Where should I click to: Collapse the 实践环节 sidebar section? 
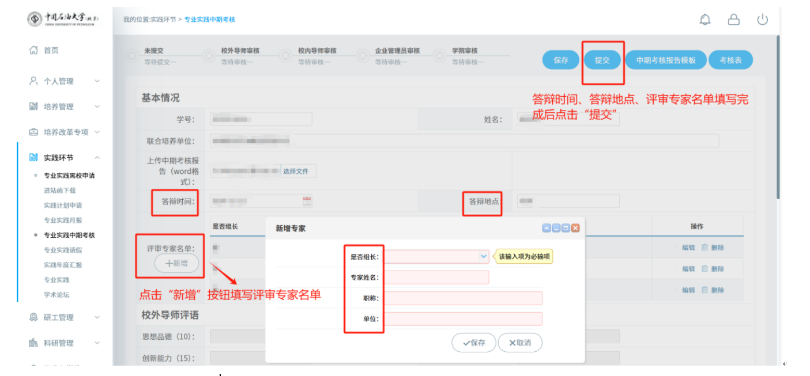(x=97, y=158)
